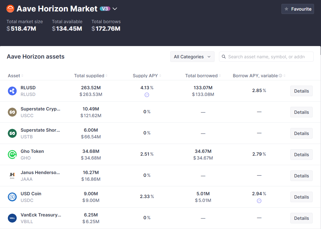The image size is (321, 229).
Task: Click the RLUSD 2.85% borrow APY
Action: (x=259, y=91)
